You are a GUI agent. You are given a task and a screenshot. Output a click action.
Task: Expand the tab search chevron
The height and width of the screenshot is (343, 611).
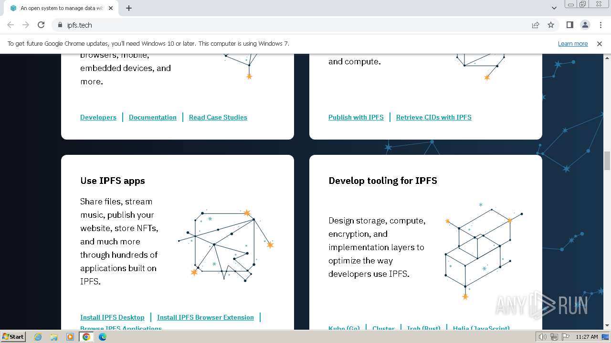click(x=554, y=8)
